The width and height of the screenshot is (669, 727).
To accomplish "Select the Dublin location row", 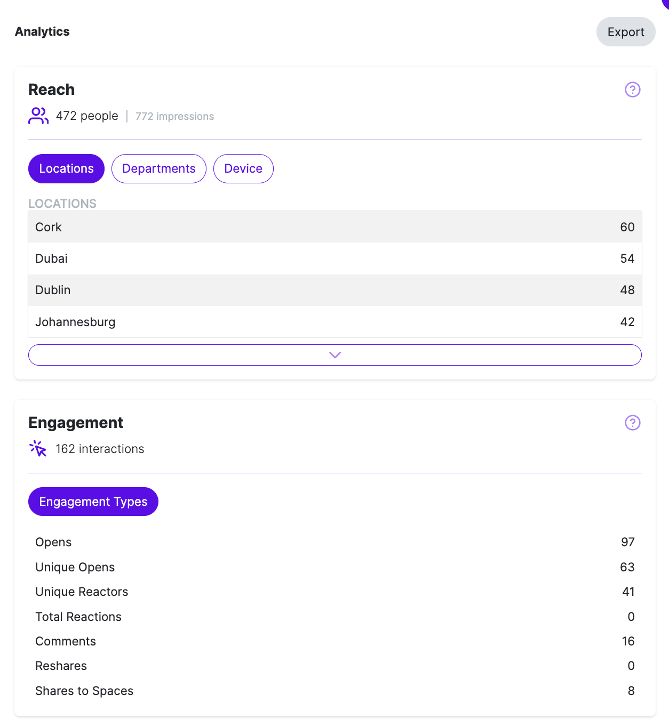I will pyautogui.click(x=335, y=290).
